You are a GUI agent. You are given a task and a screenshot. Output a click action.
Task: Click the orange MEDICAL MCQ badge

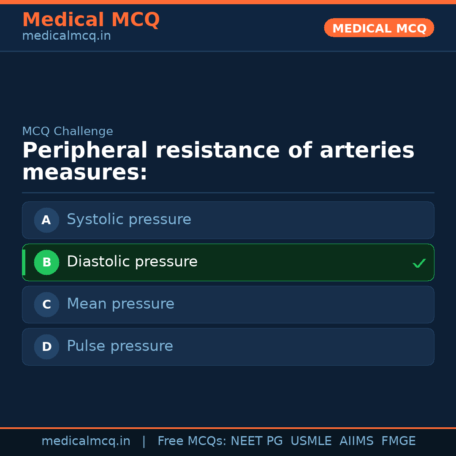379,28
